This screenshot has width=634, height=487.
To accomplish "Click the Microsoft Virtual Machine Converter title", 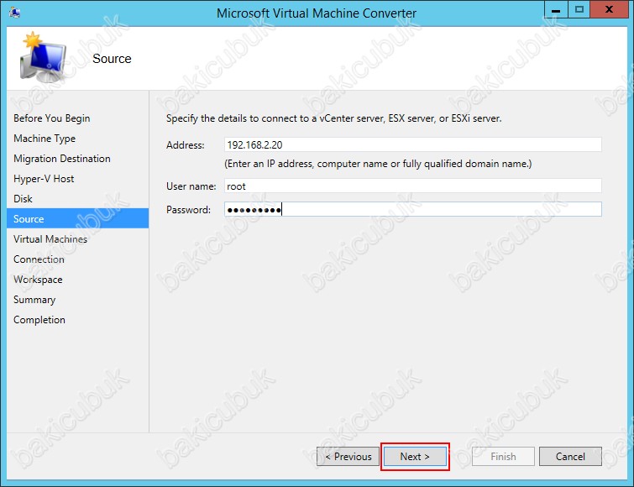I will 317,13.
